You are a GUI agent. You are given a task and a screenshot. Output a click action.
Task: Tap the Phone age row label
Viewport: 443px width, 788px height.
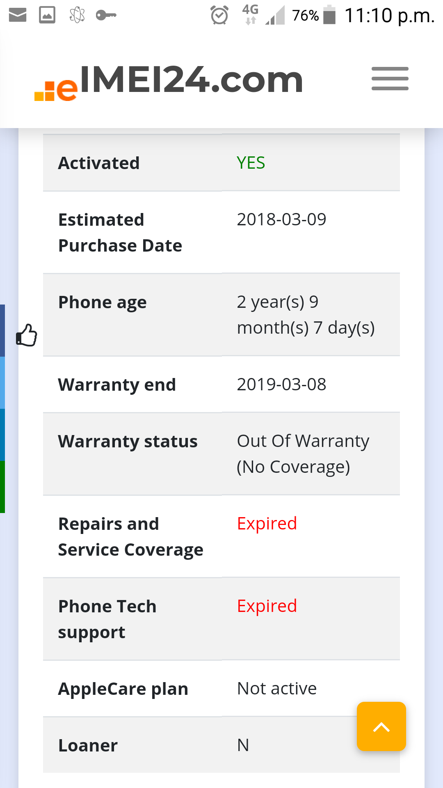tap(103, 302)
